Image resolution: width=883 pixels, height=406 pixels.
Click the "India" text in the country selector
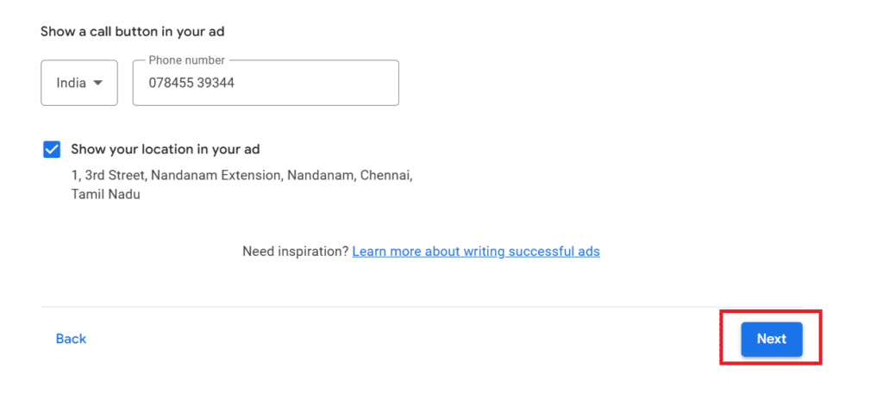coord(71,84)
